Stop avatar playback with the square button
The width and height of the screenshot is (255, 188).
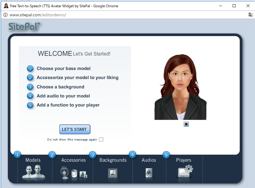click(186, 124)
